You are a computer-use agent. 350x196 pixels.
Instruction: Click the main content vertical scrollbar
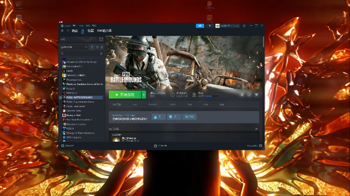(x=263, y=42)
